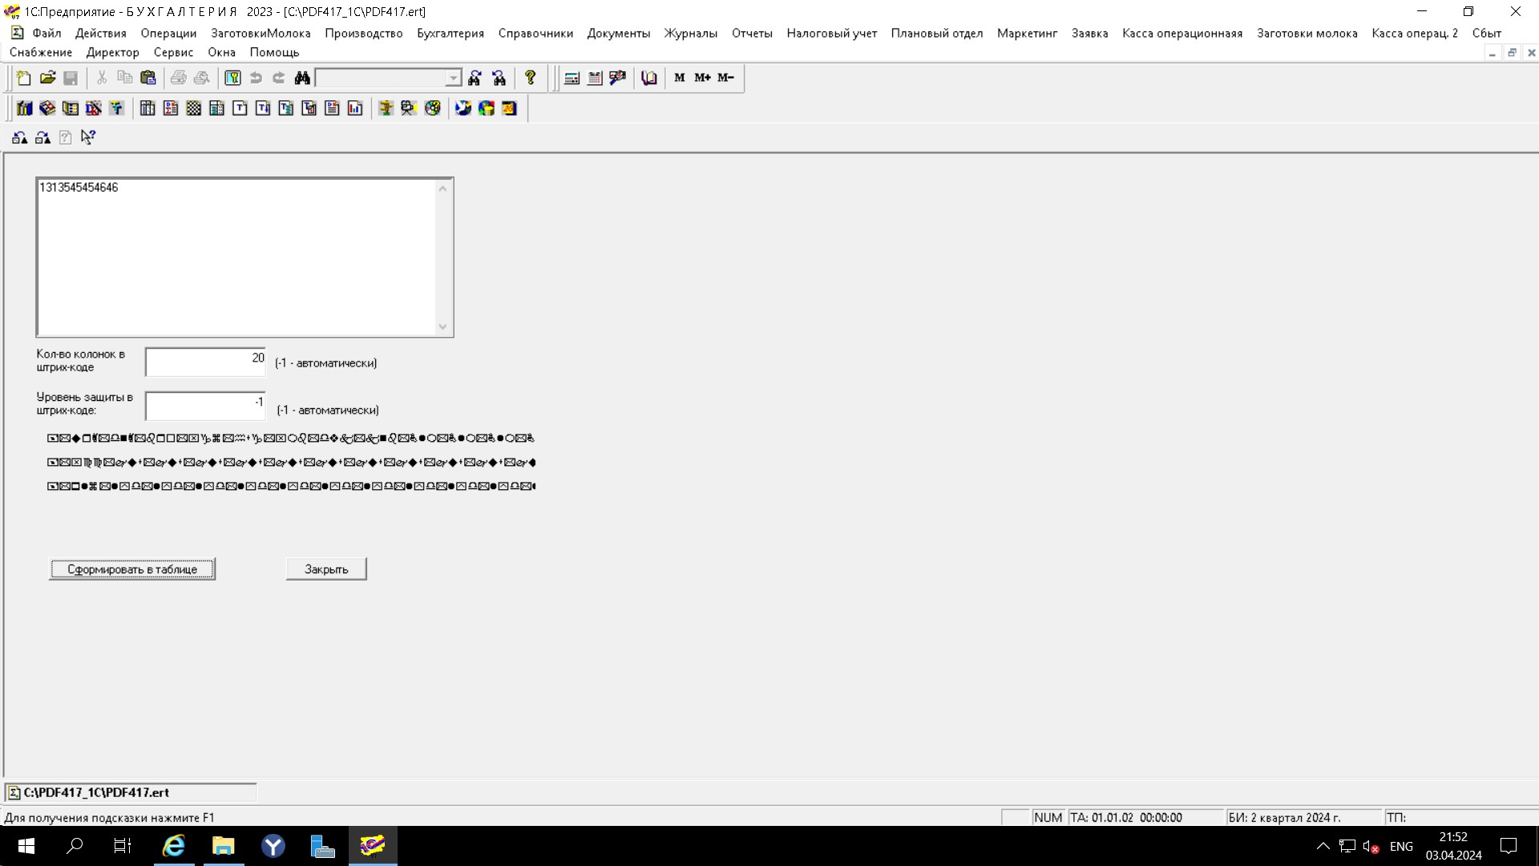Image resolution: width=1539 pixels, height=866 pixels.
Task: Open the Файл menu
Action: pyautogui.click(x=47, y=33)
